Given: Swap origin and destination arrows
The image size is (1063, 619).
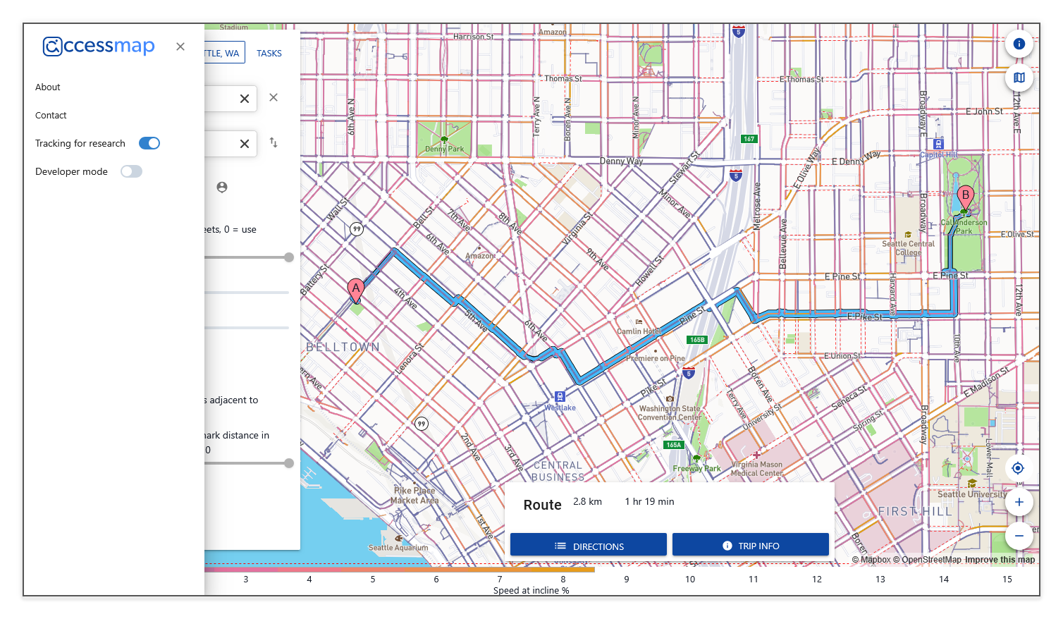Looking at the screenshot, I should tap(274, 143).
